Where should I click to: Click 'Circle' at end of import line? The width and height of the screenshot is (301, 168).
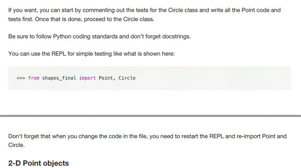127,78
